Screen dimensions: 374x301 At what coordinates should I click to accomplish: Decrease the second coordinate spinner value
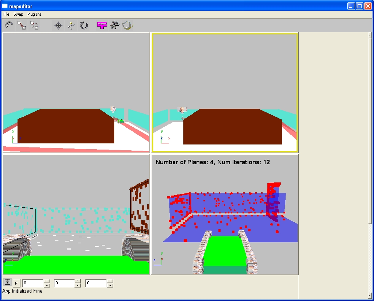point(77,285)
